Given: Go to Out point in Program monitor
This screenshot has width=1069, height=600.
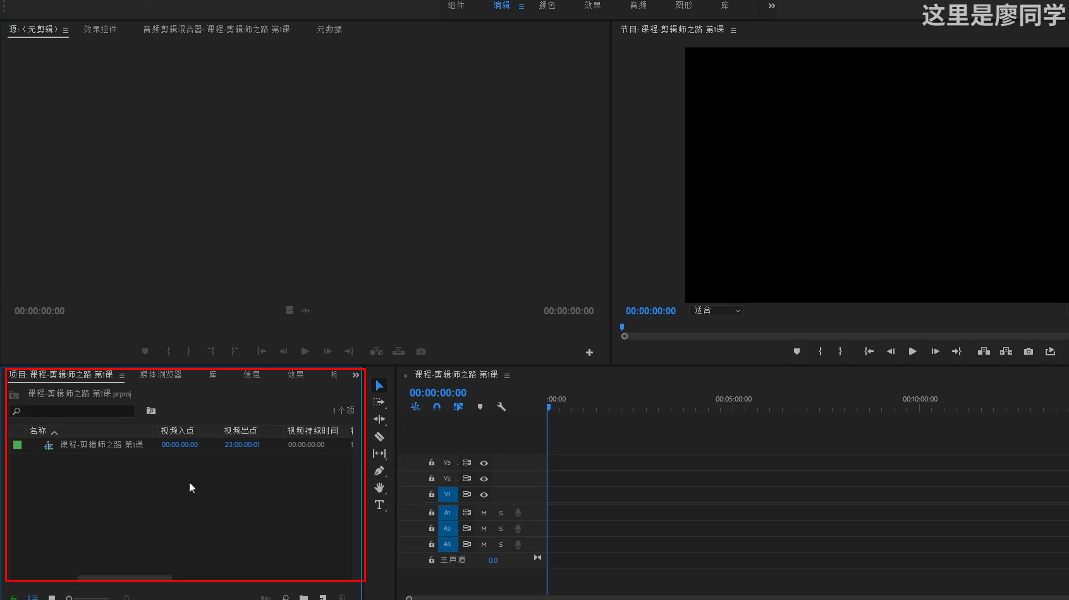Looking at the screenshot, I should pyautogui.click(x=956, y=352).
